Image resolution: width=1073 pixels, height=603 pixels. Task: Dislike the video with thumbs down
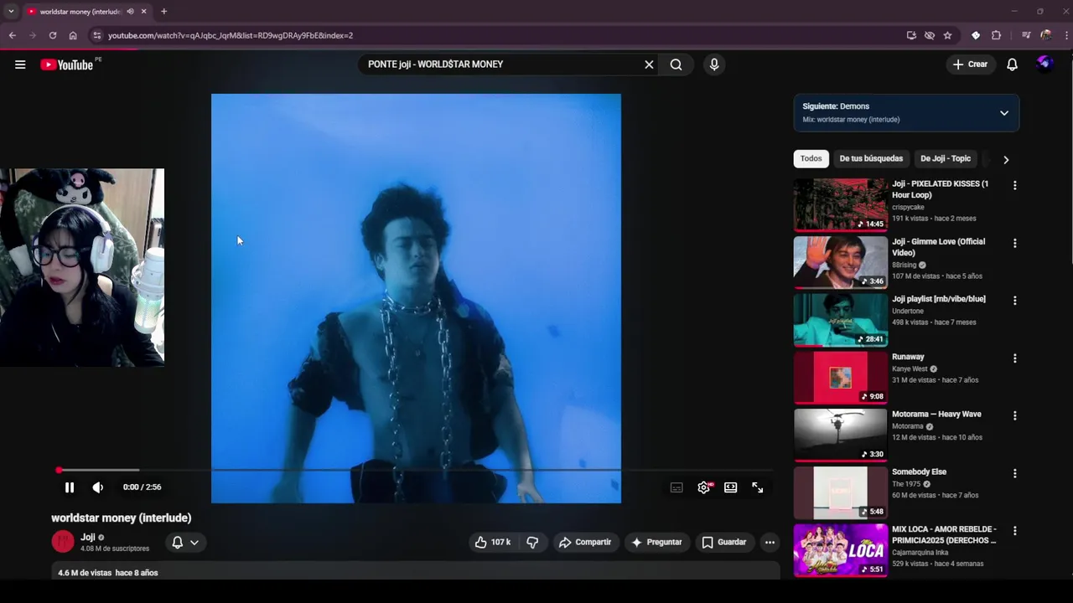[532, 543]
